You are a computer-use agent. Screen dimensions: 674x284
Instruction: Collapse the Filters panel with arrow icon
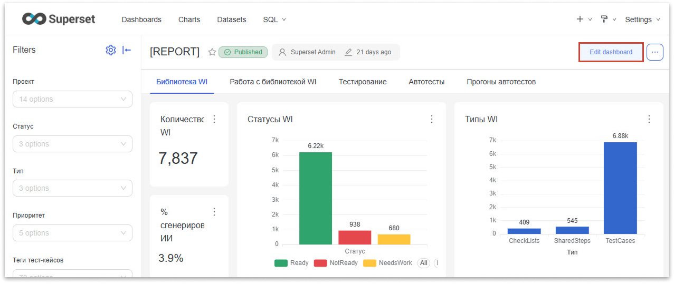click(x=127, y=50)
